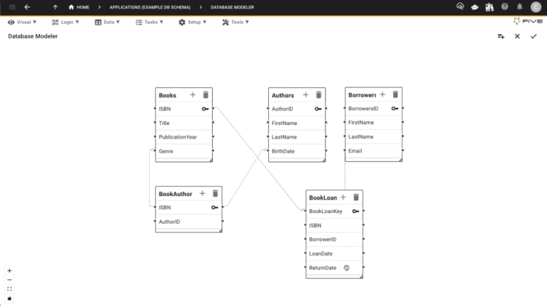Zoom in on the diagram canvas
This screenshot has width=547, height=306.
point(10,270)
